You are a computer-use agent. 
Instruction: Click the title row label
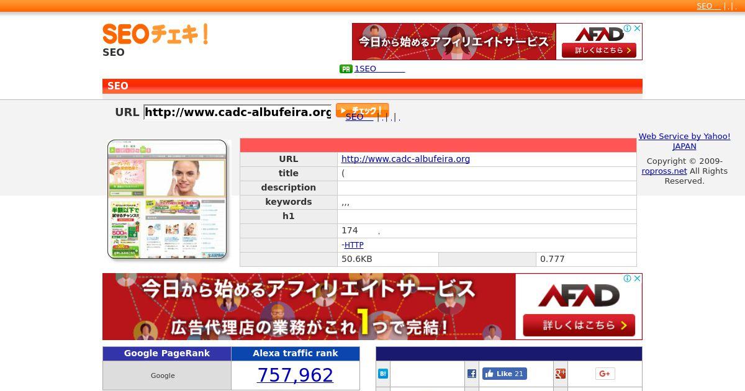tap(289, 173)
